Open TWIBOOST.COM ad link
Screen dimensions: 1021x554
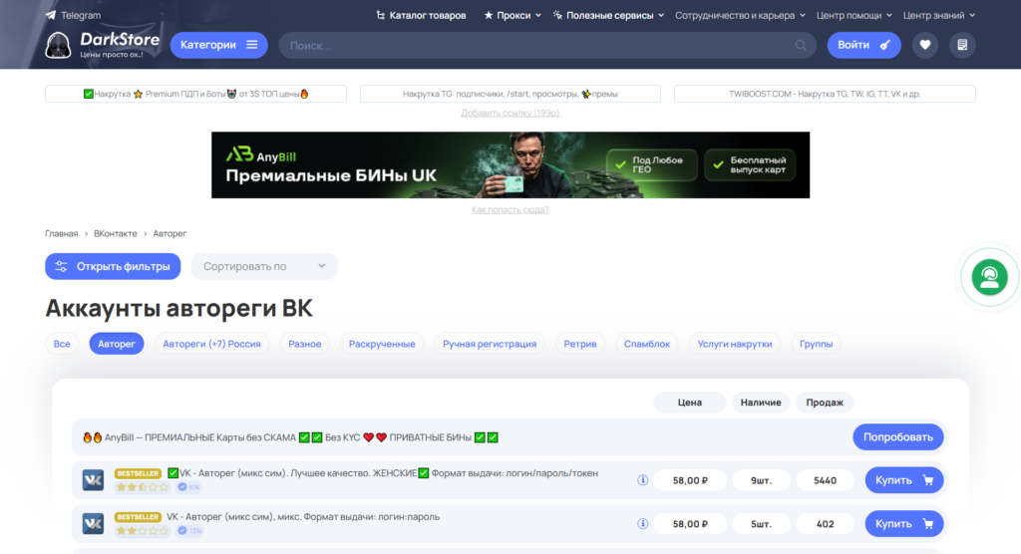(x=825, y=94)
